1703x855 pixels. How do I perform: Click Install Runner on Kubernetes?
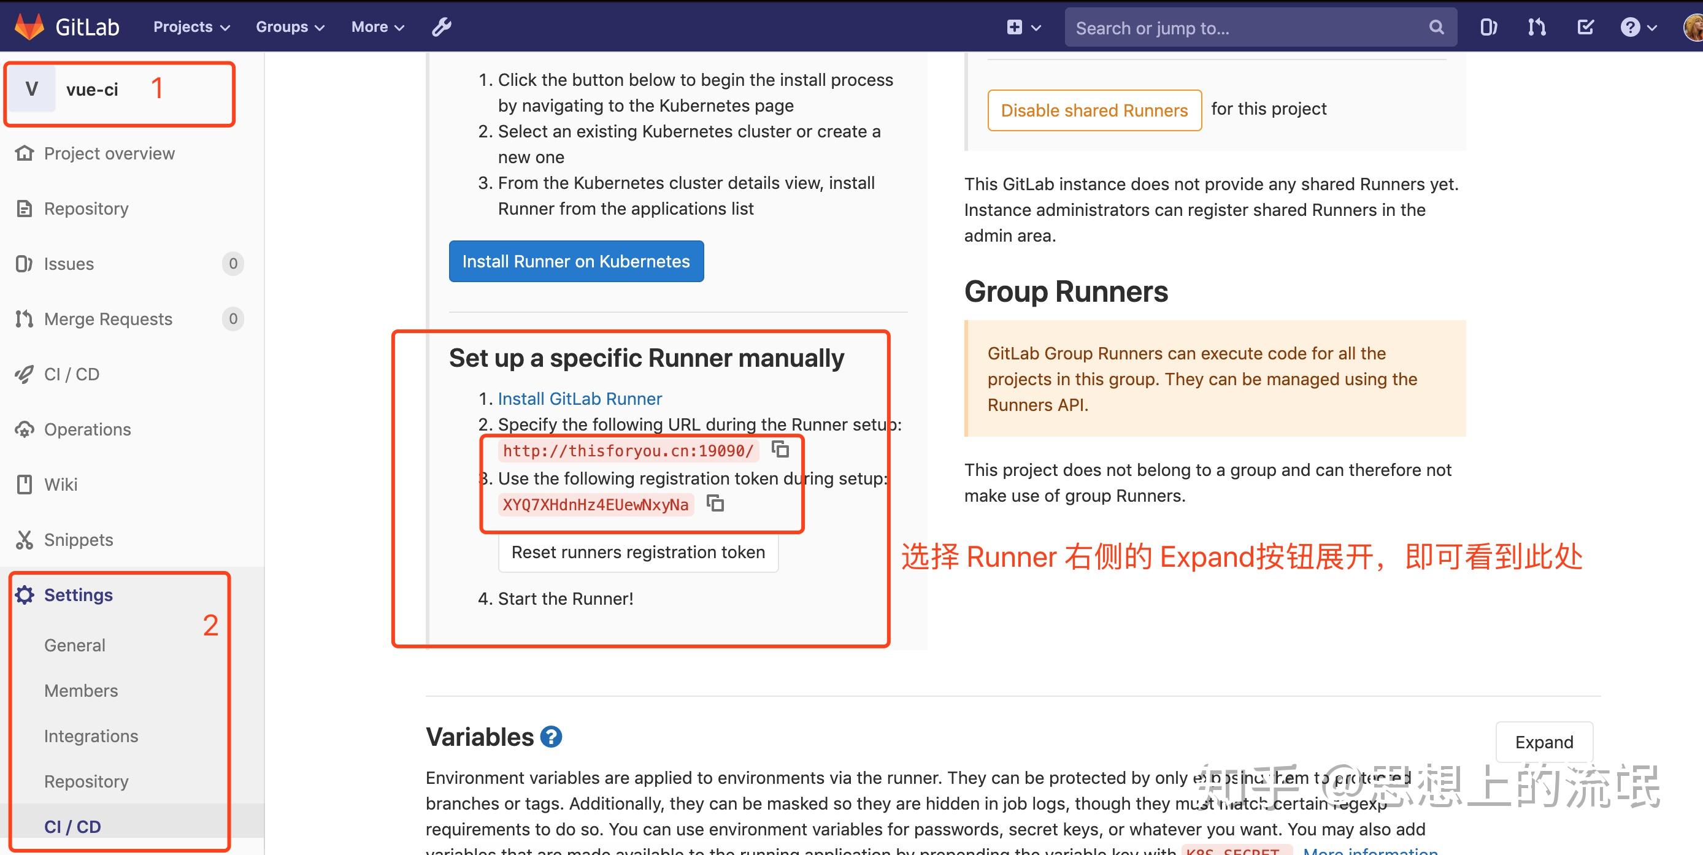tap(576, 261)
